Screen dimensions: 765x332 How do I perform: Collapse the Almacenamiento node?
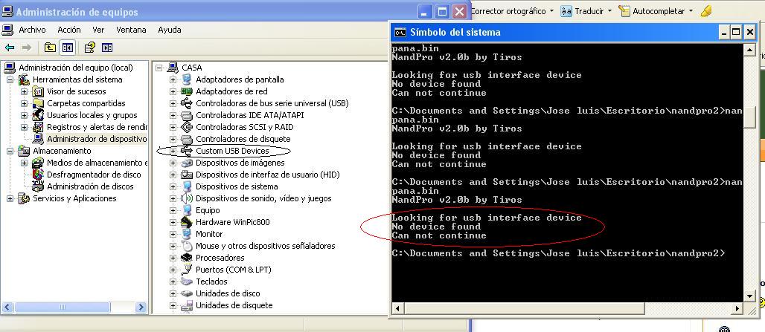pos(10,151)
